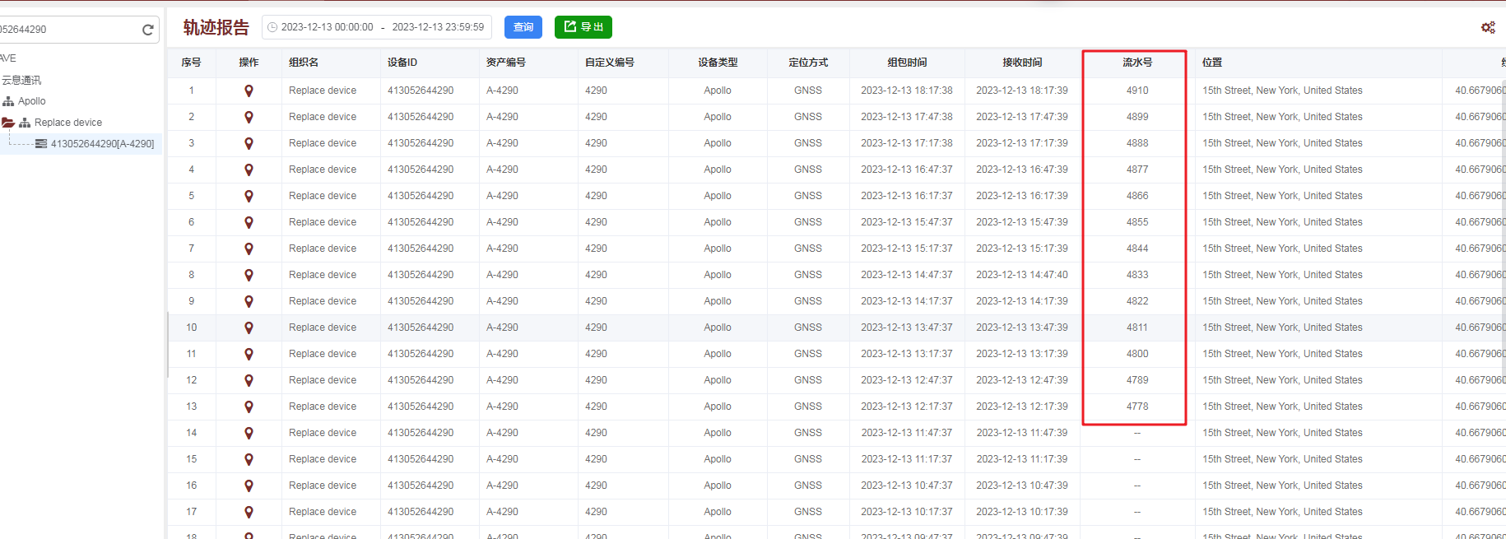Screen dimensions: 1506x539
Task: Select the Apollo node in tree
Action: coord(32,101)
